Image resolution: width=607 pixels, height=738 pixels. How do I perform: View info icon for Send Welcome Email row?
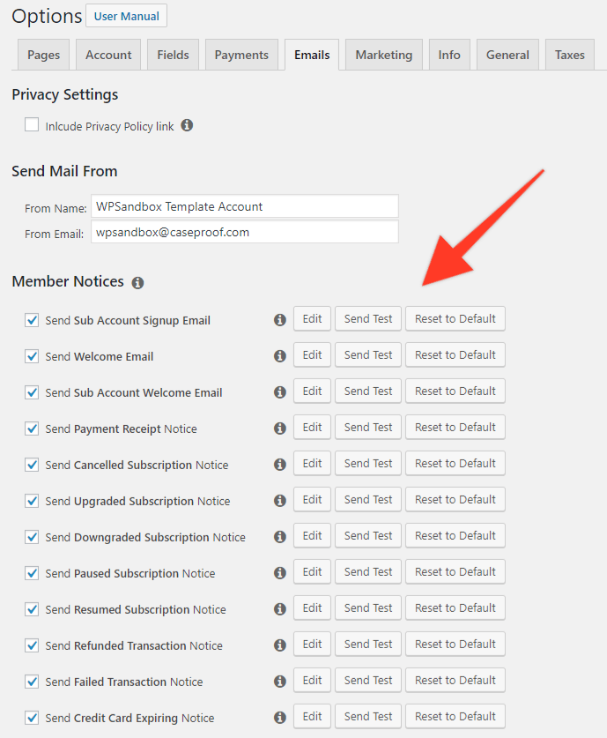(x=279, y=354)
